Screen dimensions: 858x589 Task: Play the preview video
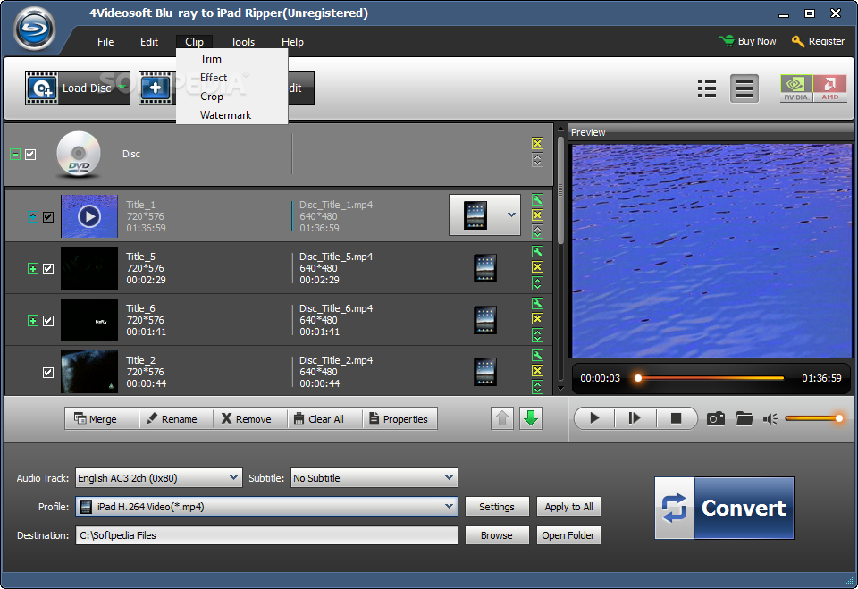tap(594, 418)
